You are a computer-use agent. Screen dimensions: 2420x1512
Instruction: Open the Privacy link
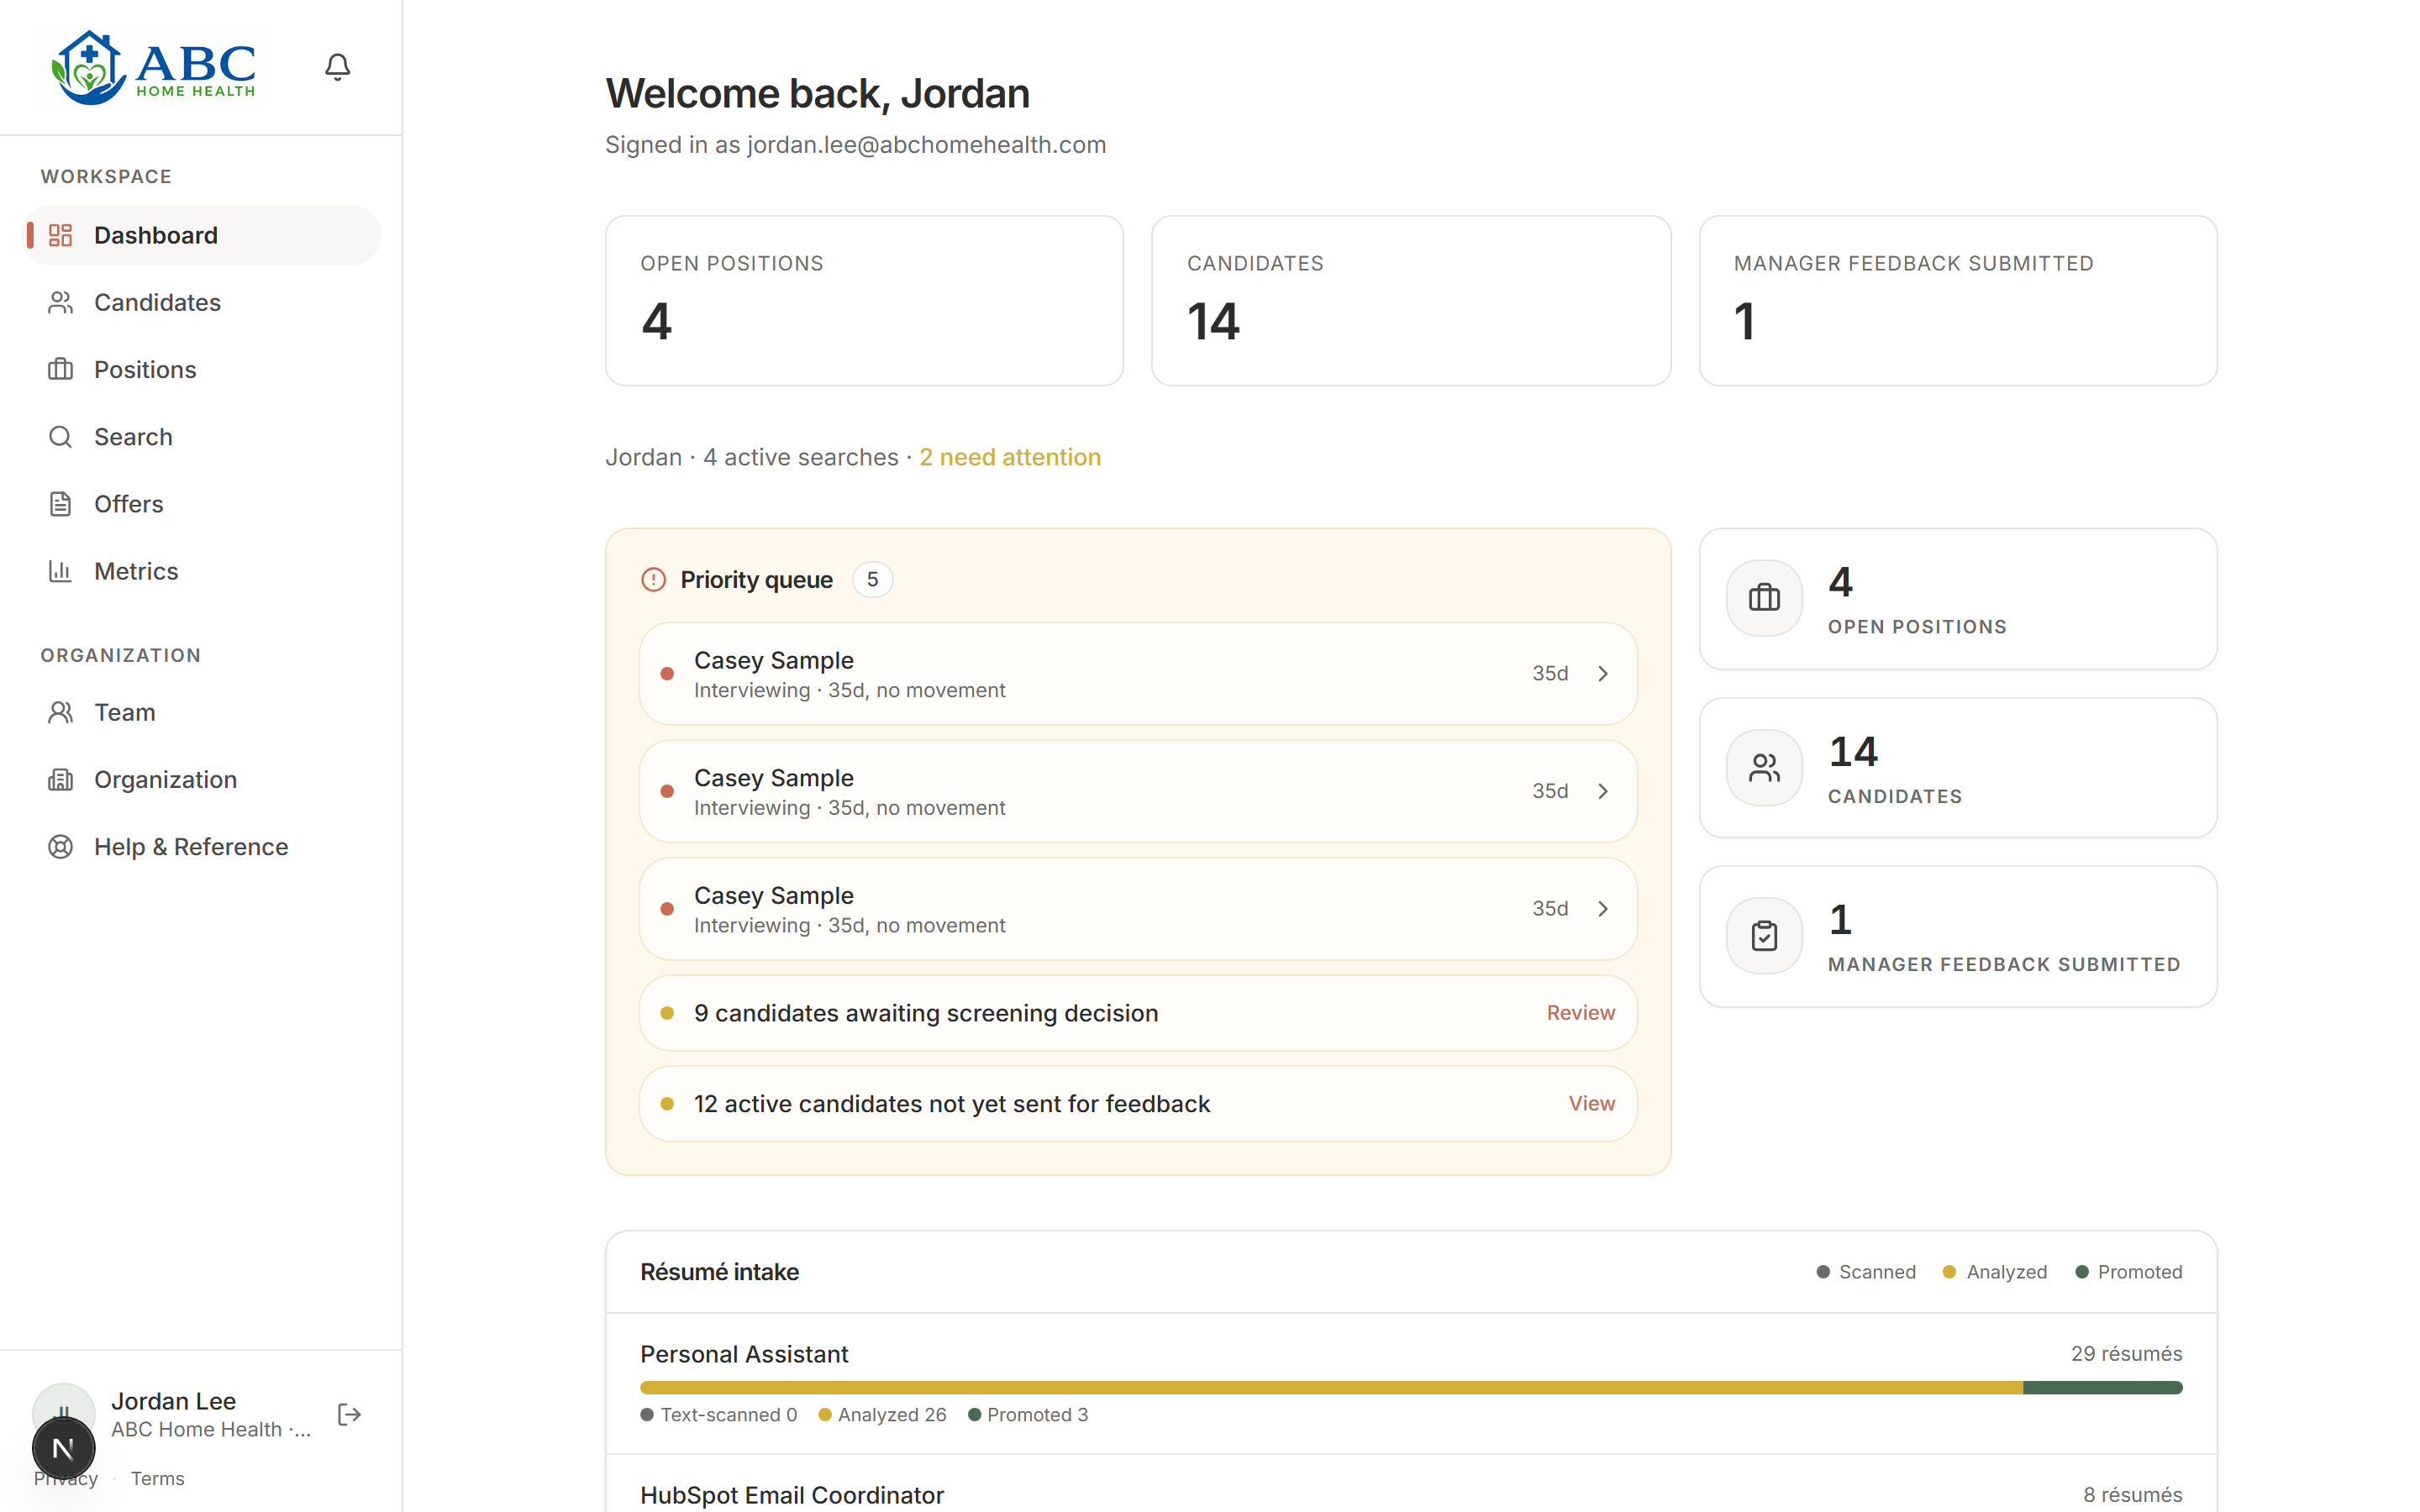[66, 1479]
